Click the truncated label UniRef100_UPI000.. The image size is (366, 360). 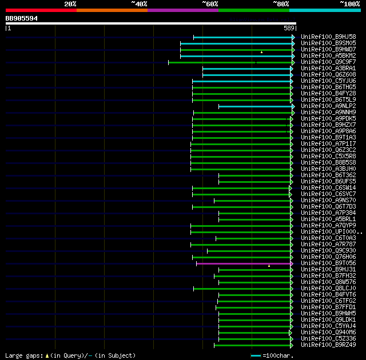click(332, 232)
